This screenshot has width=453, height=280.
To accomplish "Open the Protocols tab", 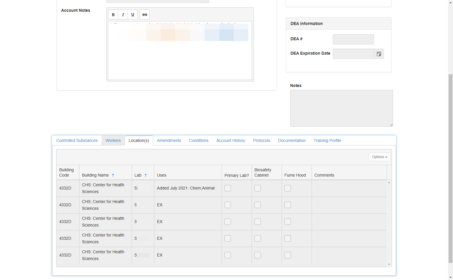I will click(262, 140).
